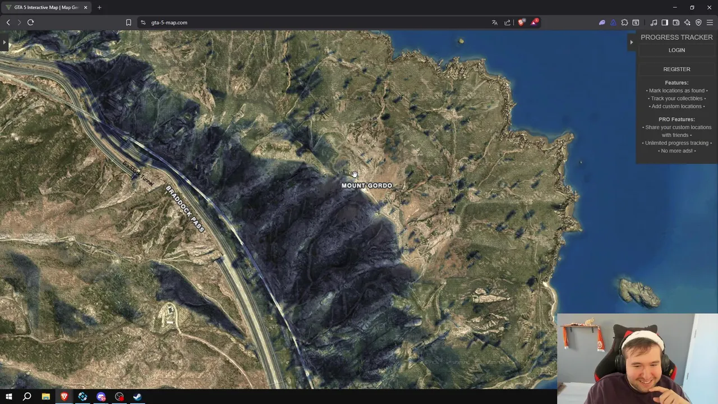Expand the left map sidebar arrow
The image size is (718, 404).
[x=4, y=42]
